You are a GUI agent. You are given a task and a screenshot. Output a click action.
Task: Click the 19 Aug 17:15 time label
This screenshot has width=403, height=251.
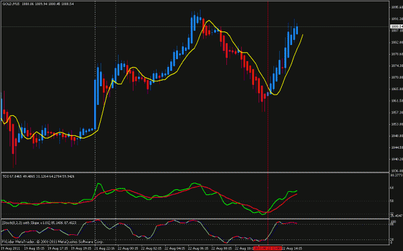point(58,248)
